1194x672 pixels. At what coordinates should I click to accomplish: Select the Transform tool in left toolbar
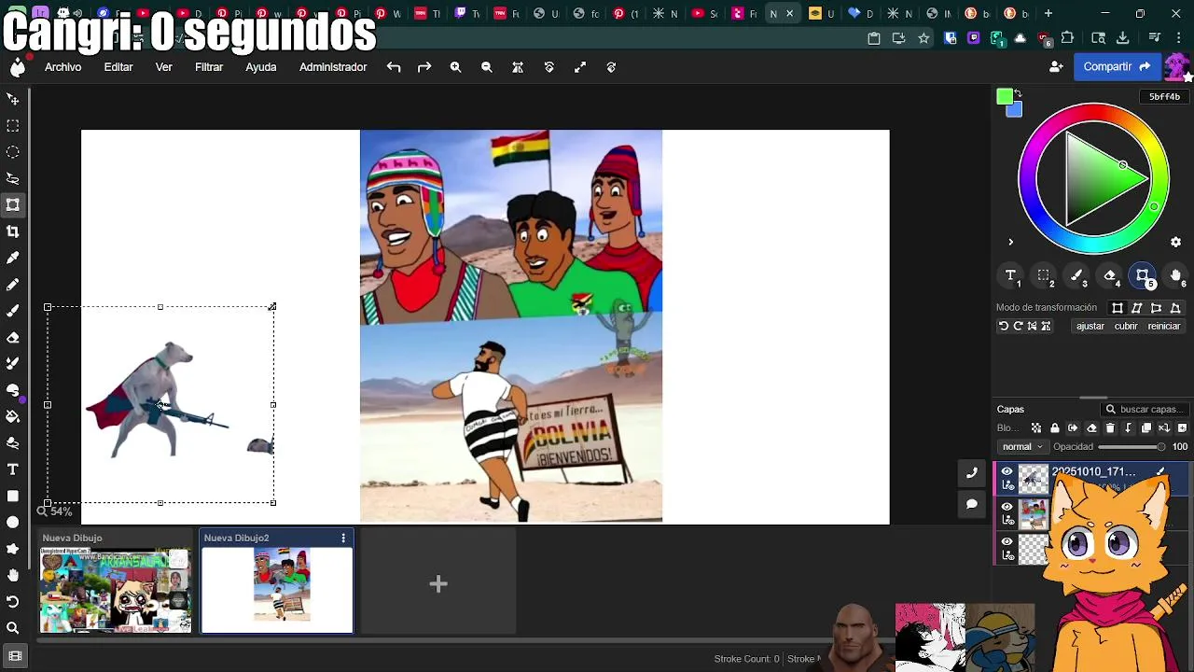click(13, 204)
